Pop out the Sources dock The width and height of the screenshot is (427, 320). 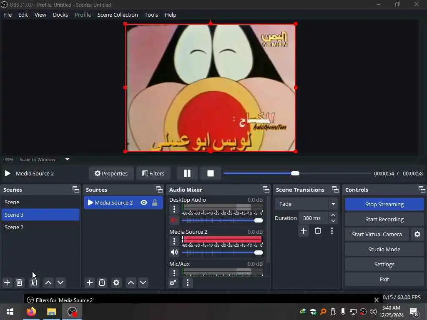(159, 190)
